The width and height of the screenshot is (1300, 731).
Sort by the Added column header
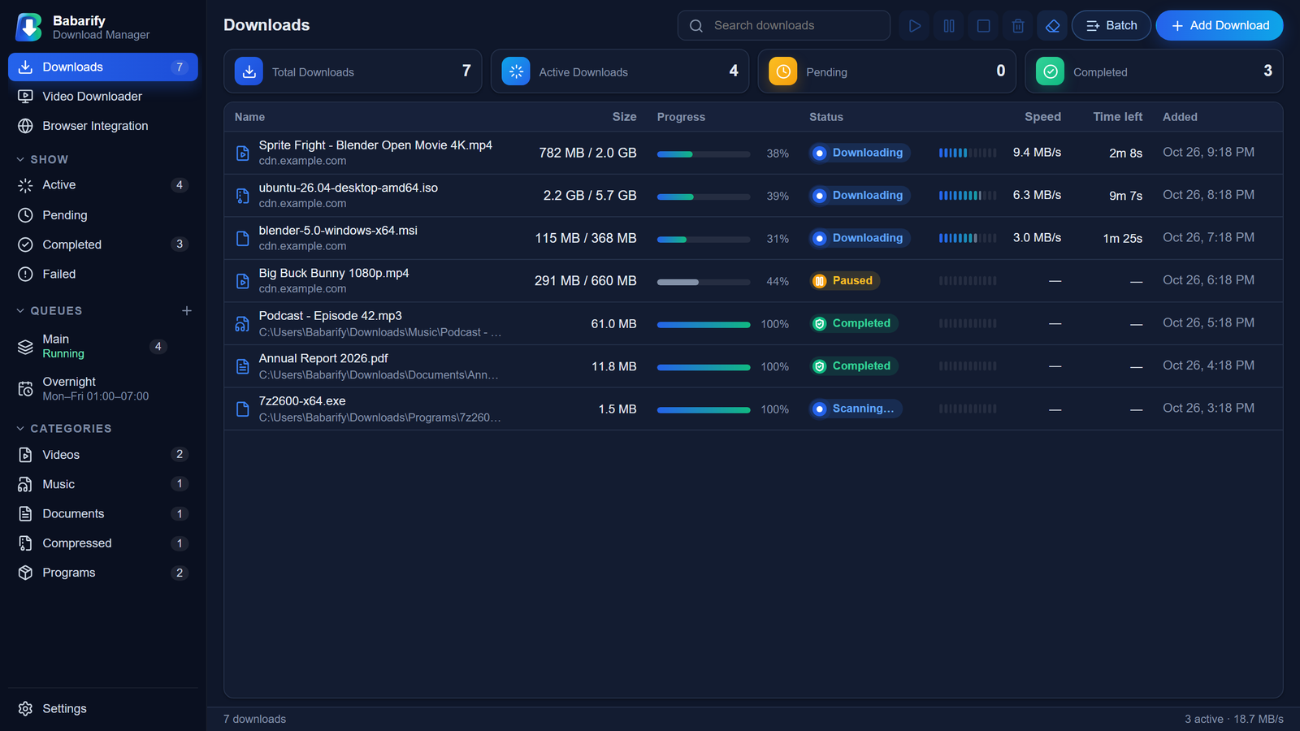coord(1180,117)
